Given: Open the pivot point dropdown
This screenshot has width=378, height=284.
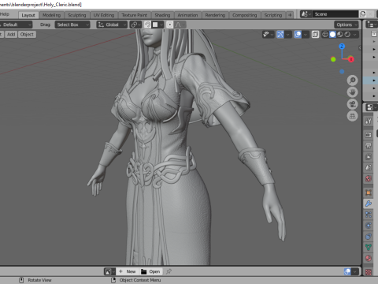Looking at the screenshot, I should pyautogui.click(x=135, y=24).
